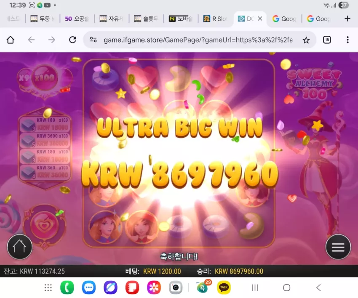358x298 pixels.
Task: Tap the KRW 8697960 win amount
Action: [x=179, y=175]
